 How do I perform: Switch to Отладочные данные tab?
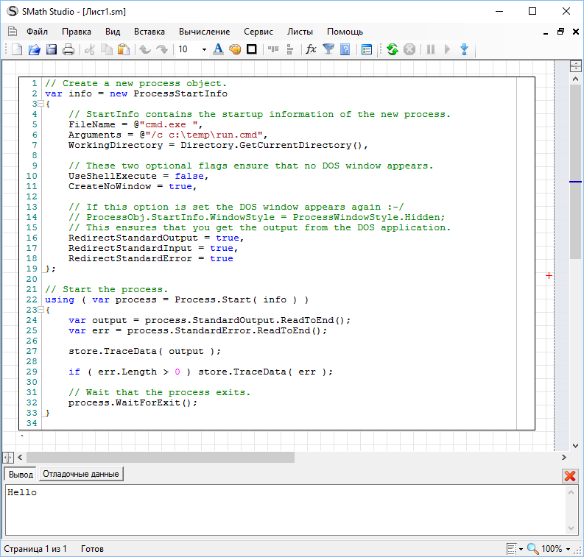pyautogui.click(x=81, y=474)
